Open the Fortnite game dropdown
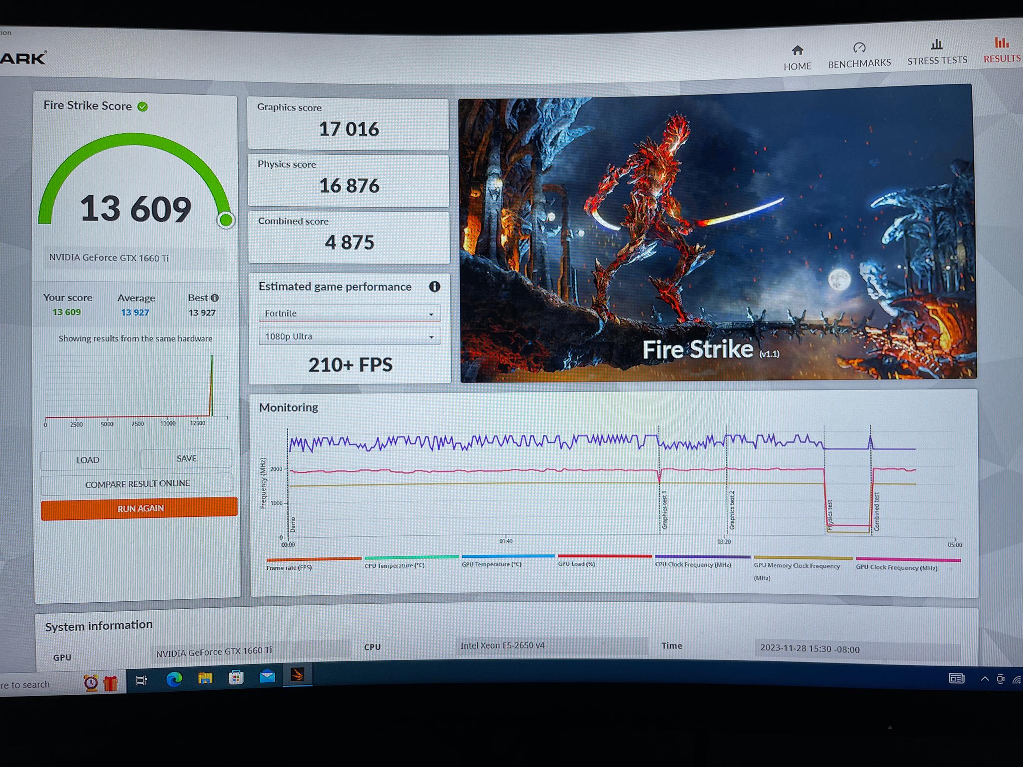 click(x=350, y=313)
